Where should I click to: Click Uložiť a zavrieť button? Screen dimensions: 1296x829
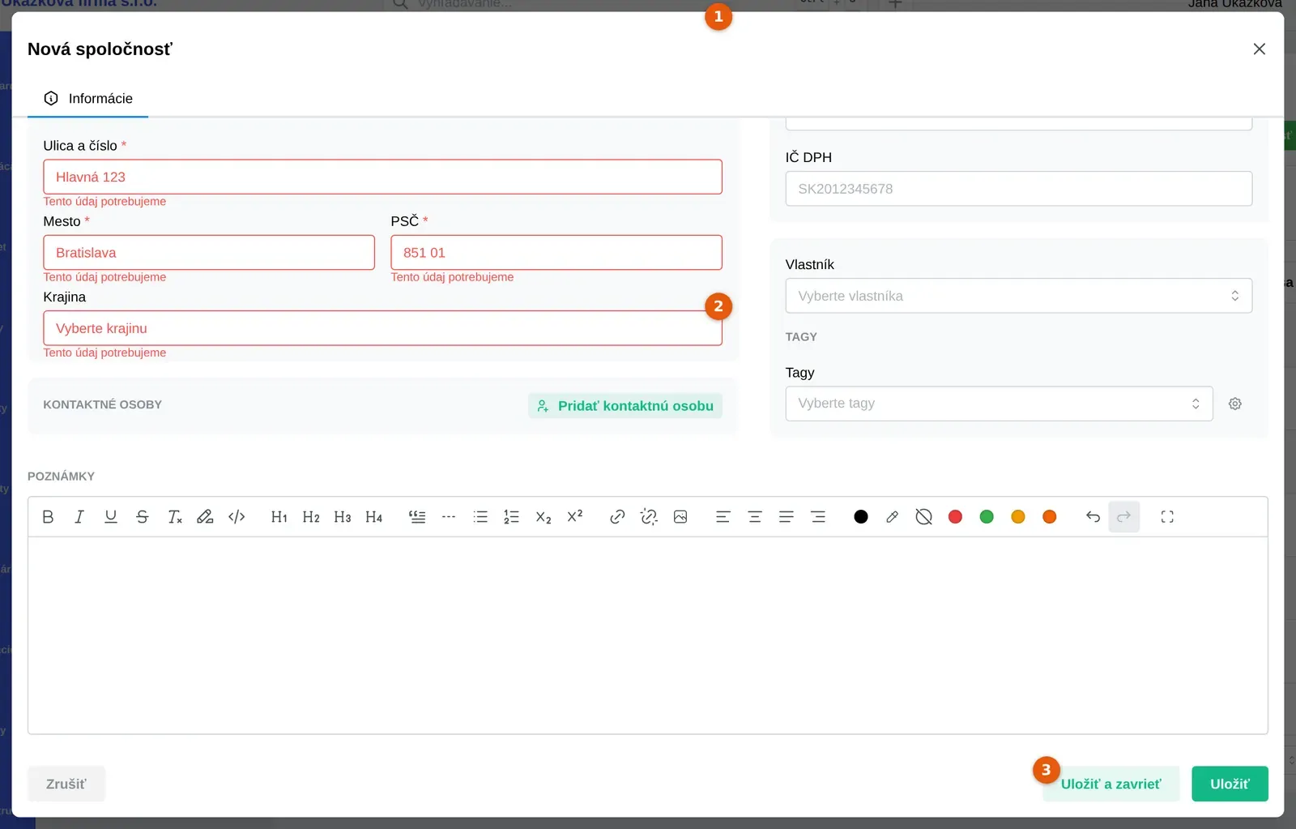pyautogui.click(x=1111, y=784)
